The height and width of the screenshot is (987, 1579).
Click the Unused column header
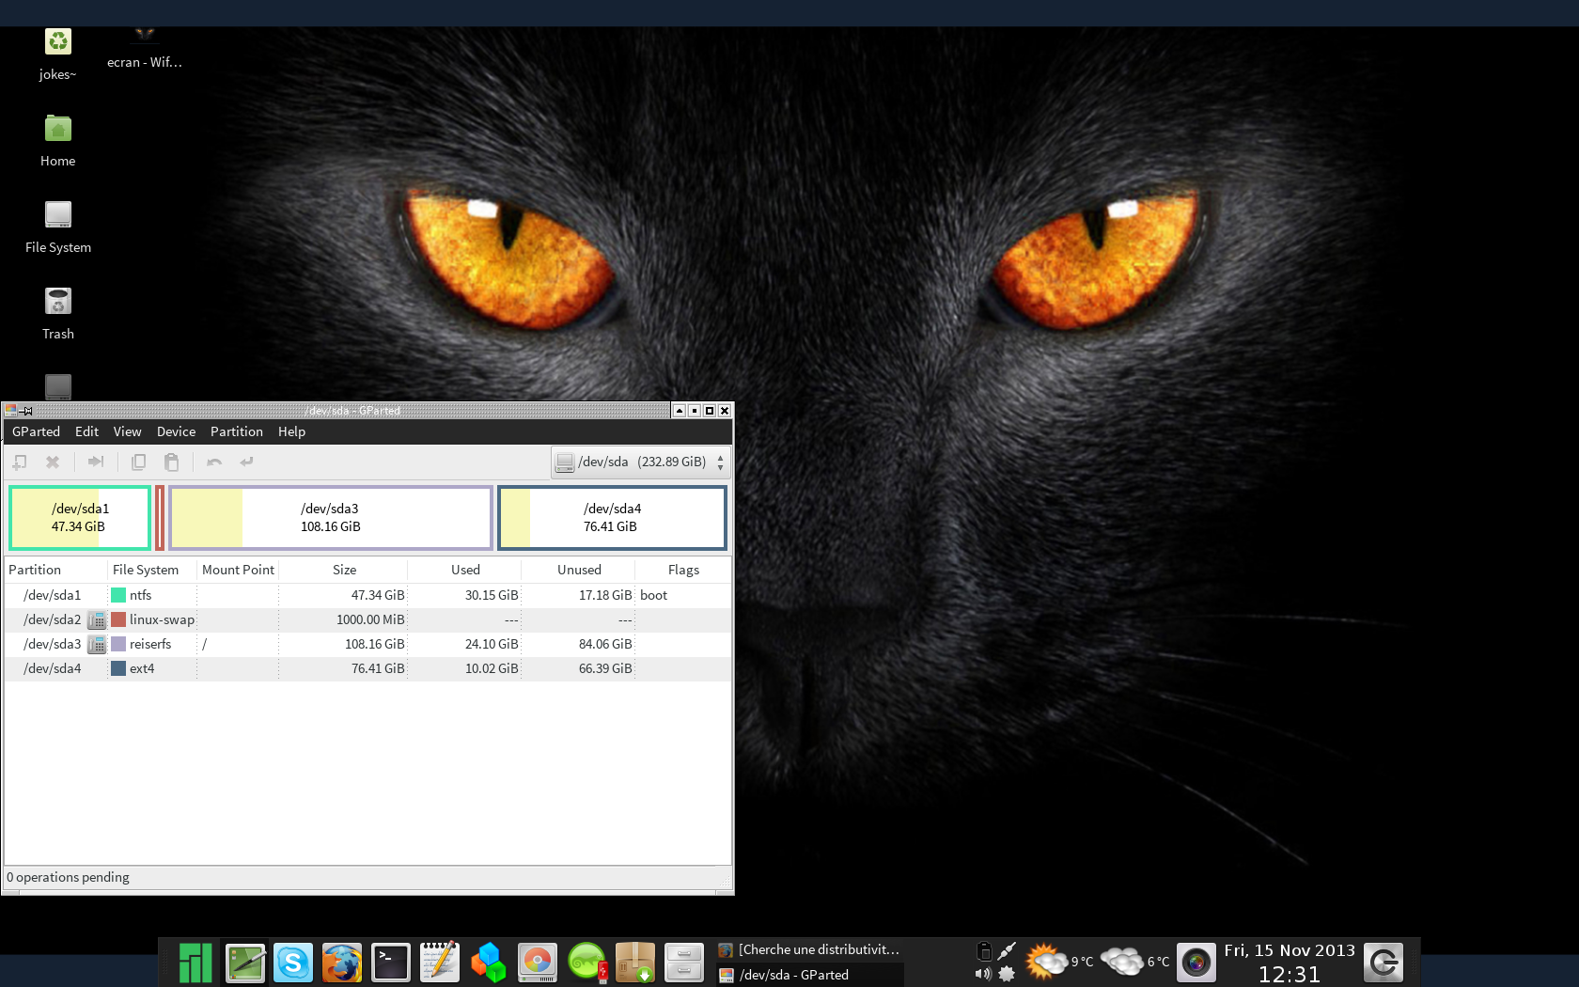tap(579, 570)
